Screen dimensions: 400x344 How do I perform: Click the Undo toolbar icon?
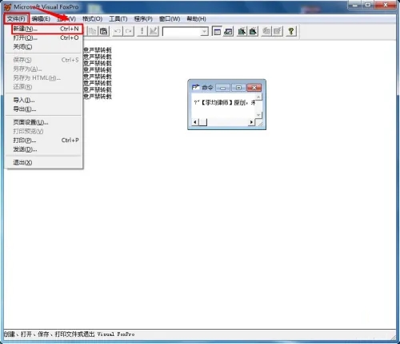coord(118,31)
